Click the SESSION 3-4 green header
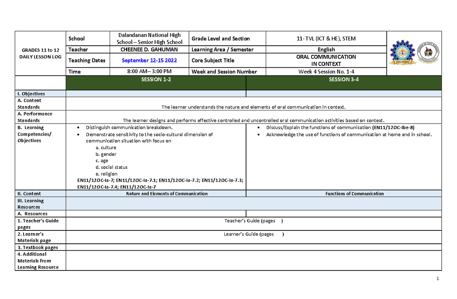The width and height of the screenshot is (457, 299). 344,80
